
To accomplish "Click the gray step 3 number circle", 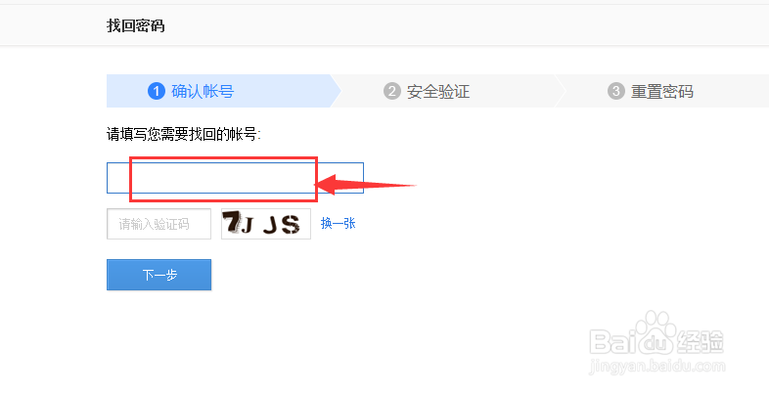I will tap(616, 91).
